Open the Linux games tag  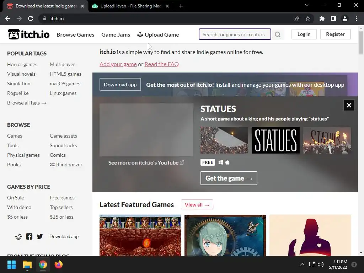point(63,93)
